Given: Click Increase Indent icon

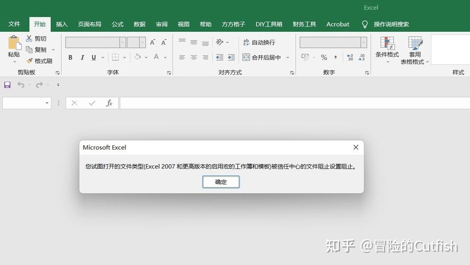Looking at the screenshot, I should (x=231, y=57).
